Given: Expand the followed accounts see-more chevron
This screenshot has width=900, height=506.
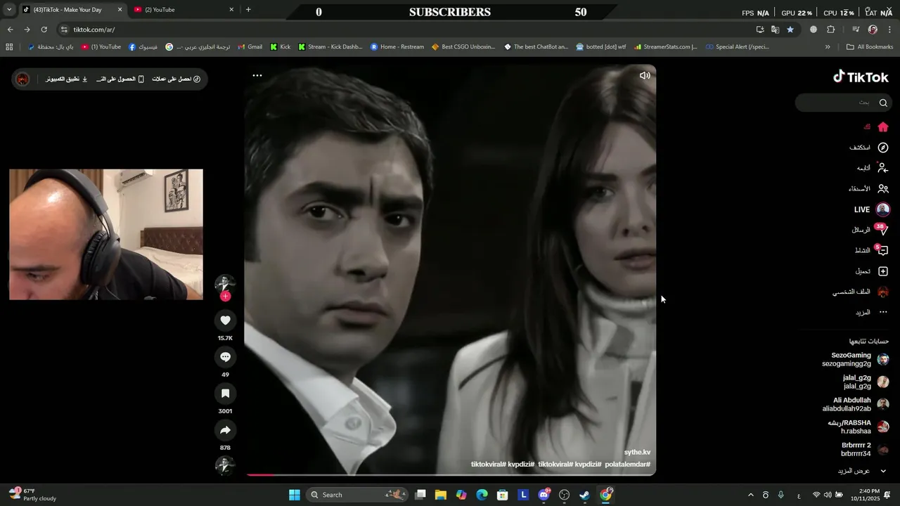Looking at the screenshot, I should coord(883,471).
